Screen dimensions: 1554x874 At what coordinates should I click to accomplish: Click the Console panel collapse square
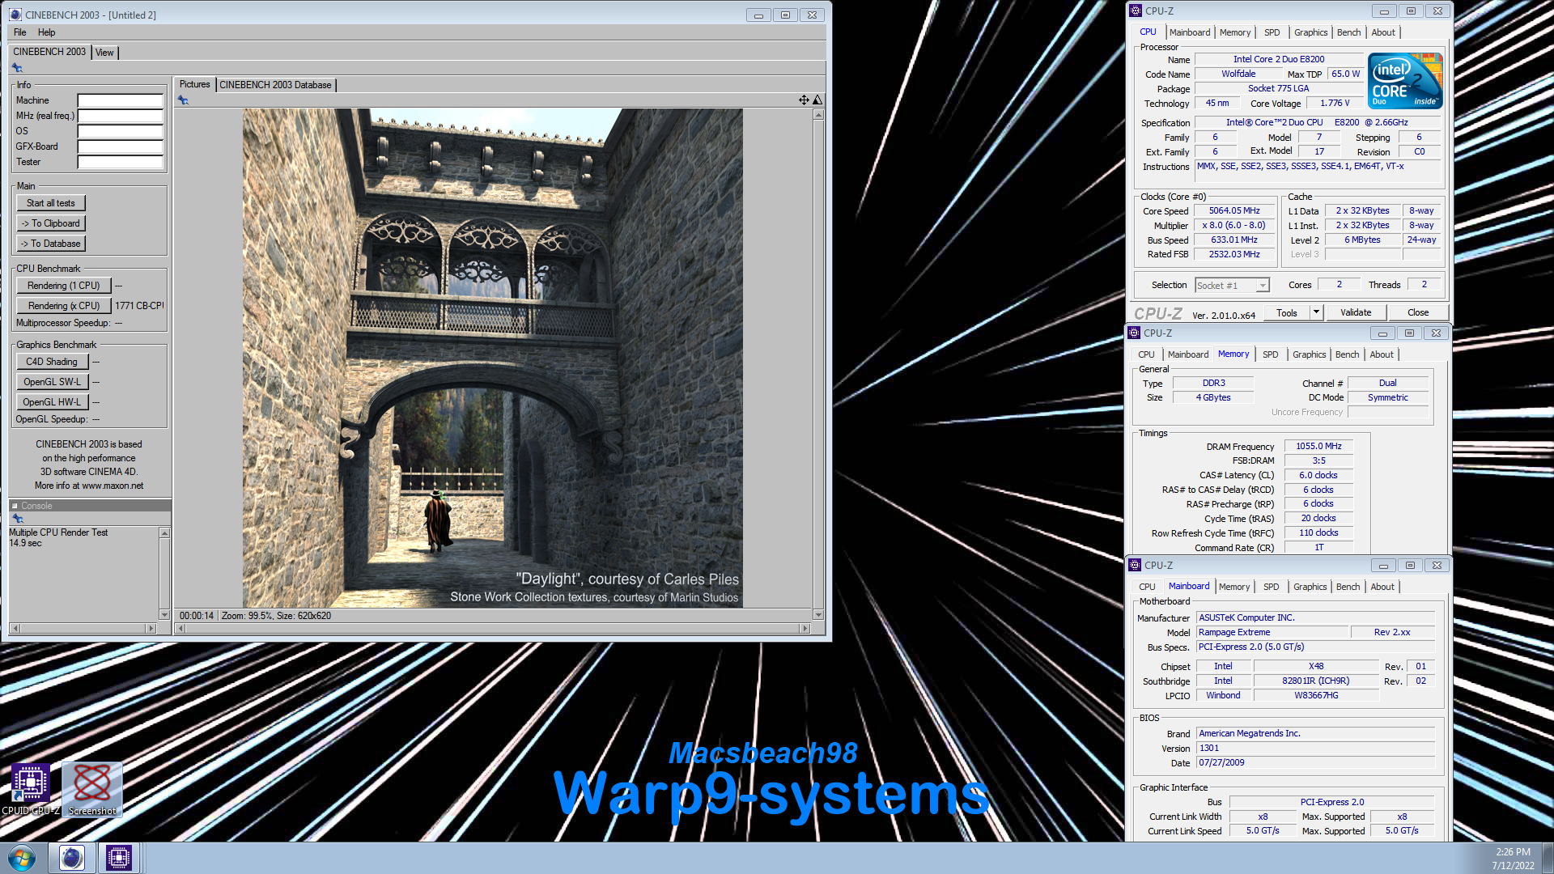[15, 506]
